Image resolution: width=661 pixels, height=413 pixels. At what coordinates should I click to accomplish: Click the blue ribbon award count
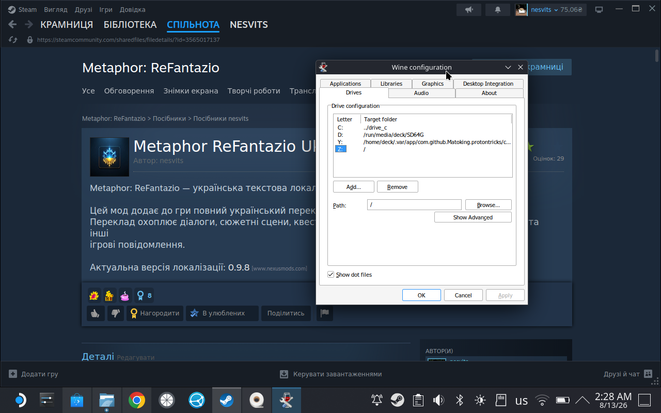[144, 296]
